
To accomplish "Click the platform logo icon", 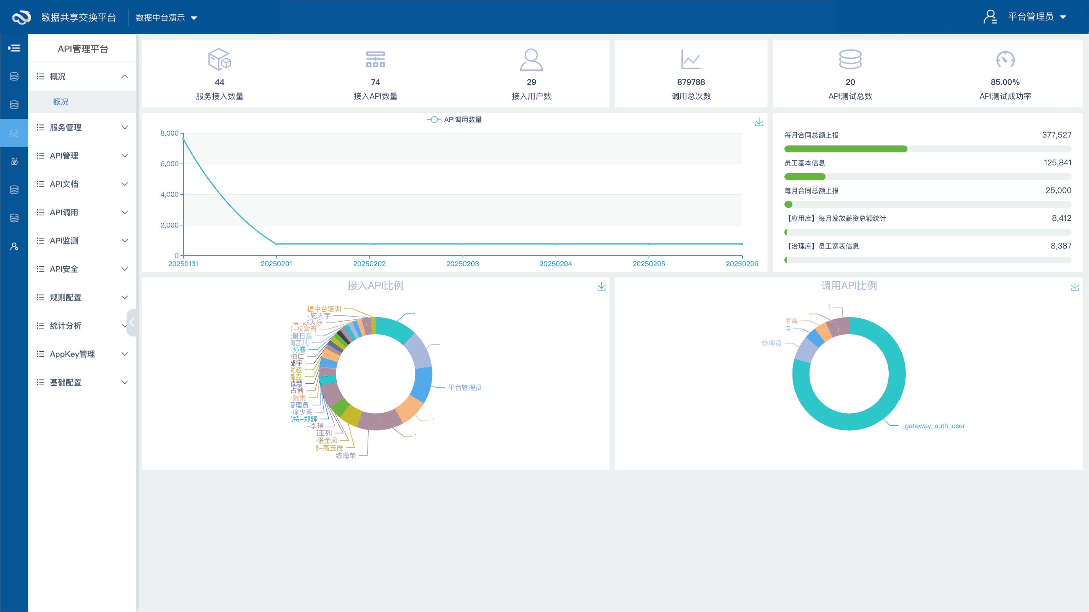I will pyautogui.click(x=21, y=17).
